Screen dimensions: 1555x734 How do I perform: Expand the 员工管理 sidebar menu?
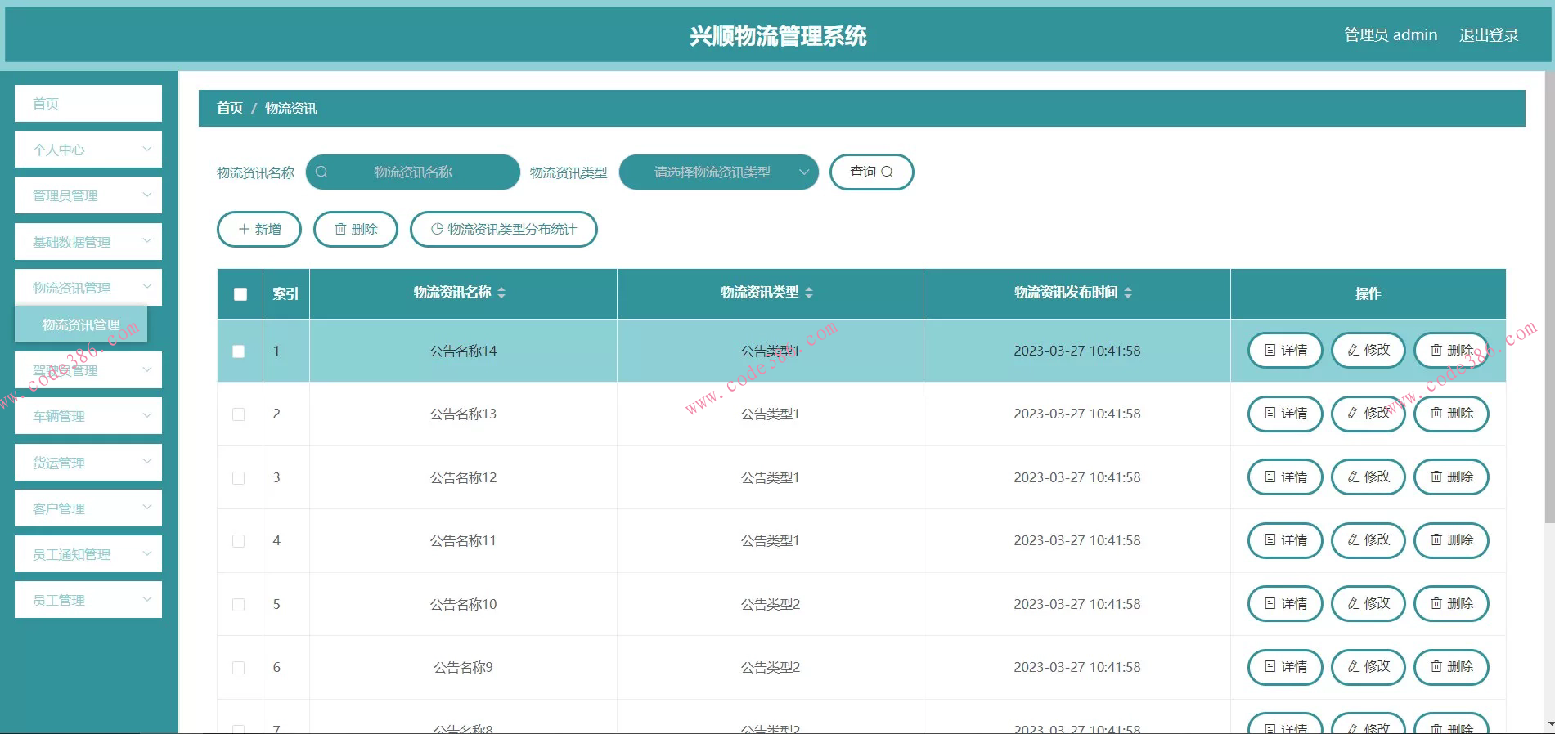coord(88,600)
